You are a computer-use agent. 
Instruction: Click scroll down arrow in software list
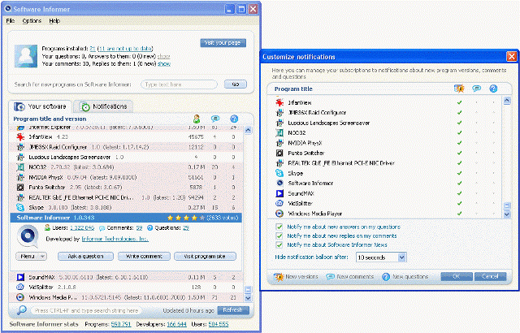coord(248,298)
